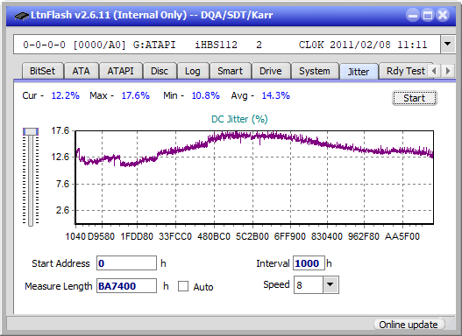The height and width of the screenshot is (336, 462).
Task: Click the Cur value 12.2%
Action: coord(66,95)
